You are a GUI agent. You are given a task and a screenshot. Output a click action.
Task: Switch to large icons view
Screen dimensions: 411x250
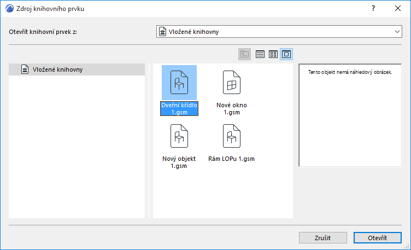coord(286,54)
